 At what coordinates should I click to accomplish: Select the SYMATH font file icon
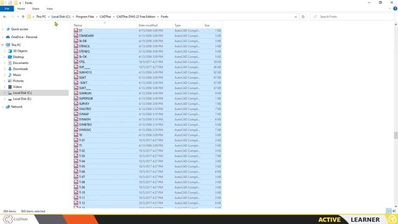(76, 119)
